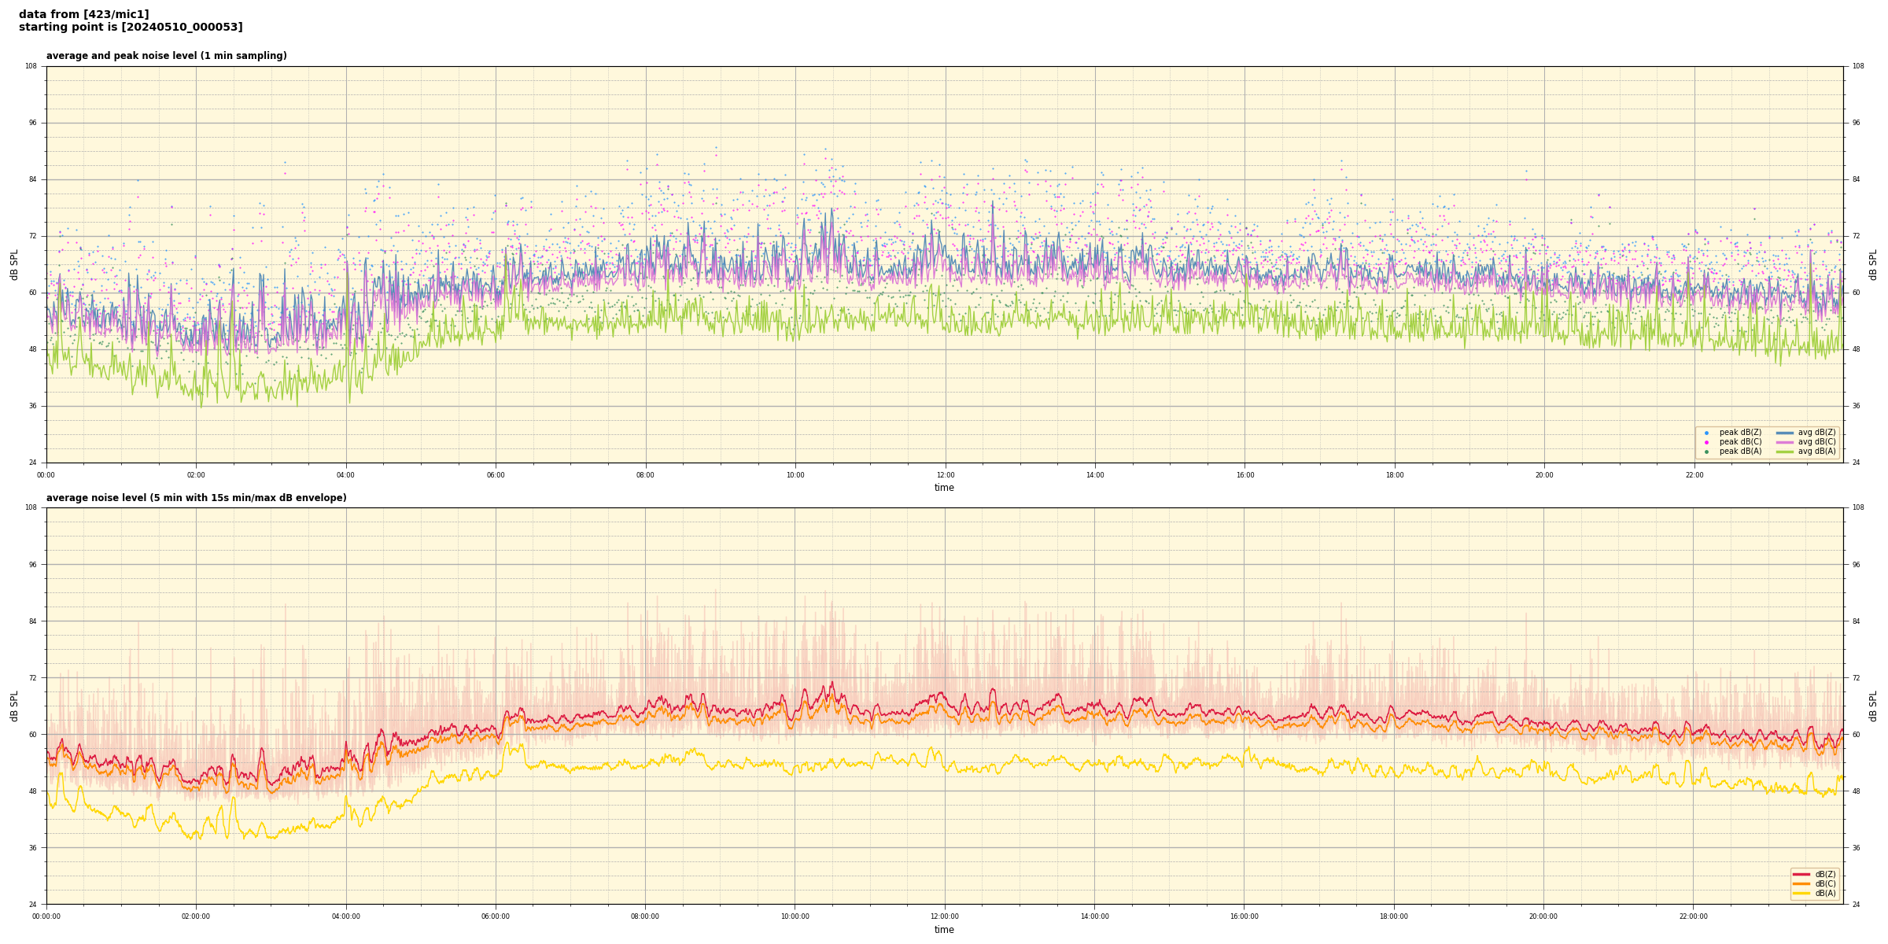Select the avg dB(C) pink legend line

1785,442
